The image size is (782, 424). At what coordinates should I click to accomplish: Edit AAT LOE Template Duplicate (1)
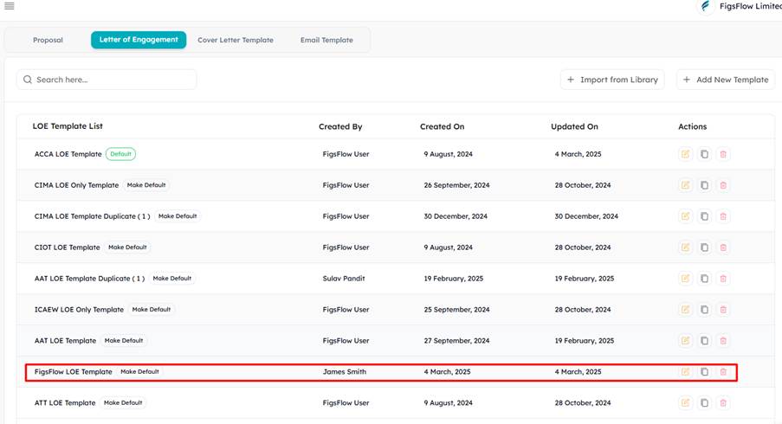(685, 279)
